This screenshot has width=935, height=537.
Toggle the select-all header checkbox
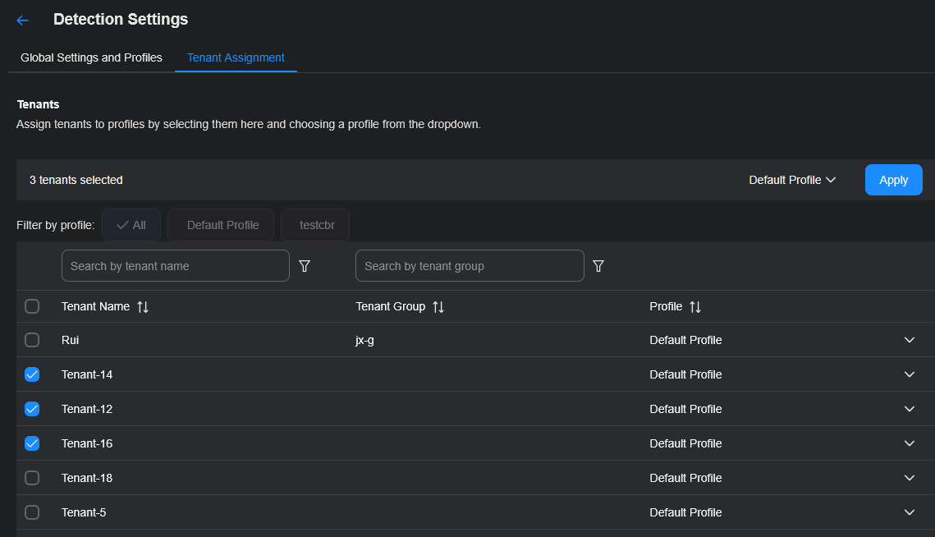[x=32, y=306]
